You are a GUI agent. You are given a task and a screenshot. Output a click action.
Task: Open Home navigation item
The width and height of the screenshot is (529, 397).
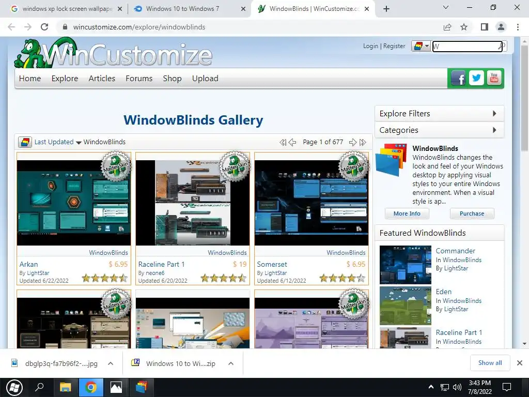click(30, 79)
